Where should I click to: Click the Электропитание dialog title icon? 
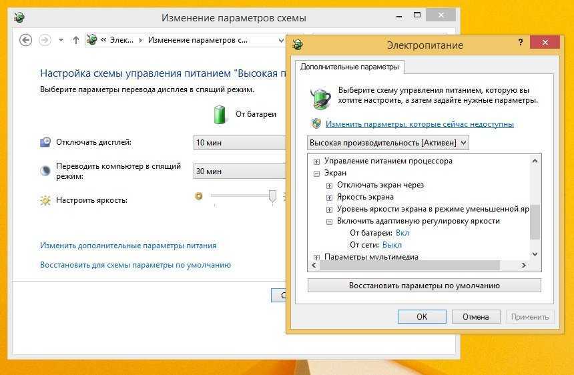298,45
